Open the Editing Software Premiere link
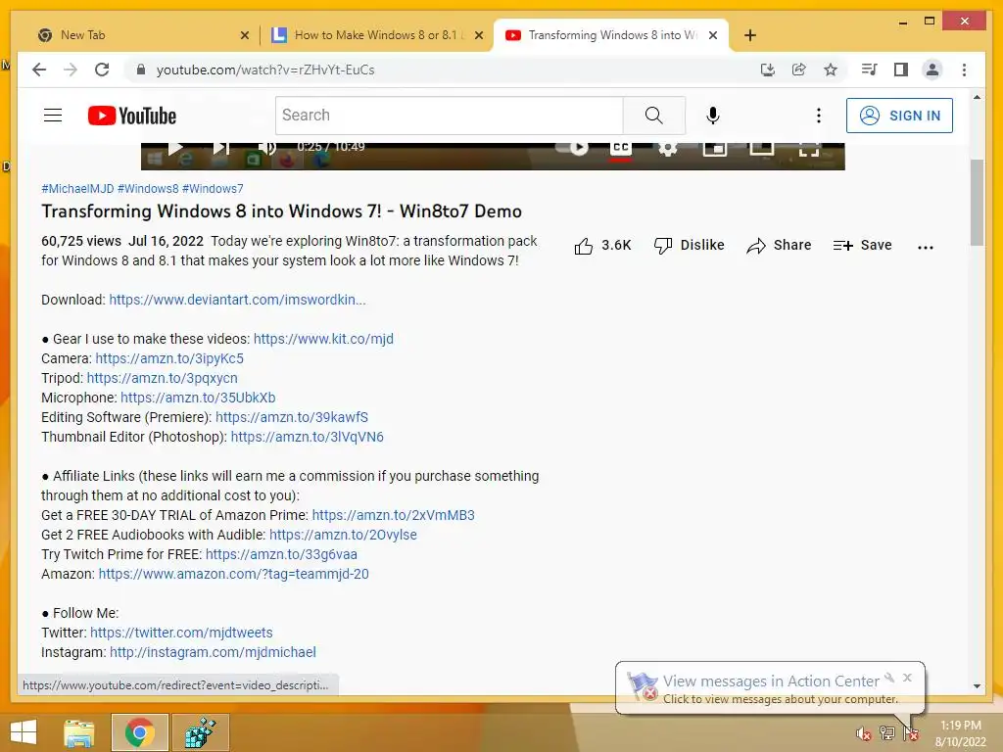This screenshot has height=752, width=1003. [x=292, y=417]
